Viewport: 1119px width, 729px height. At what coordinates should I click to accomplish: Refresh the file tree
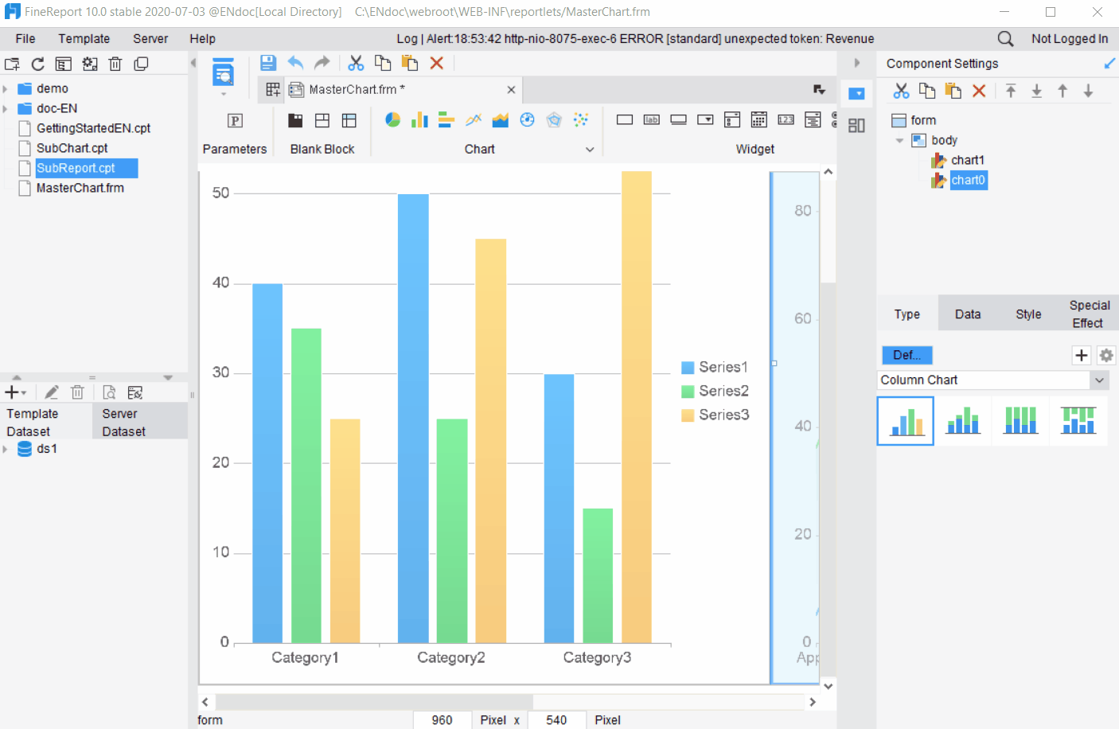click(37, 64)
